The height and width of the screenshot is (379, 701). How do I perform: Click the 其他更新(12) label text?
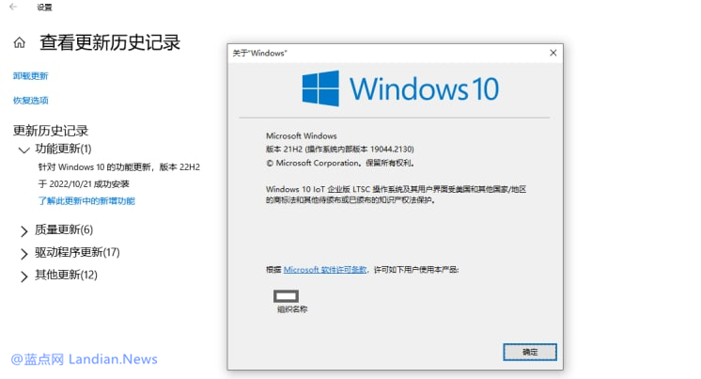point(66,275)
